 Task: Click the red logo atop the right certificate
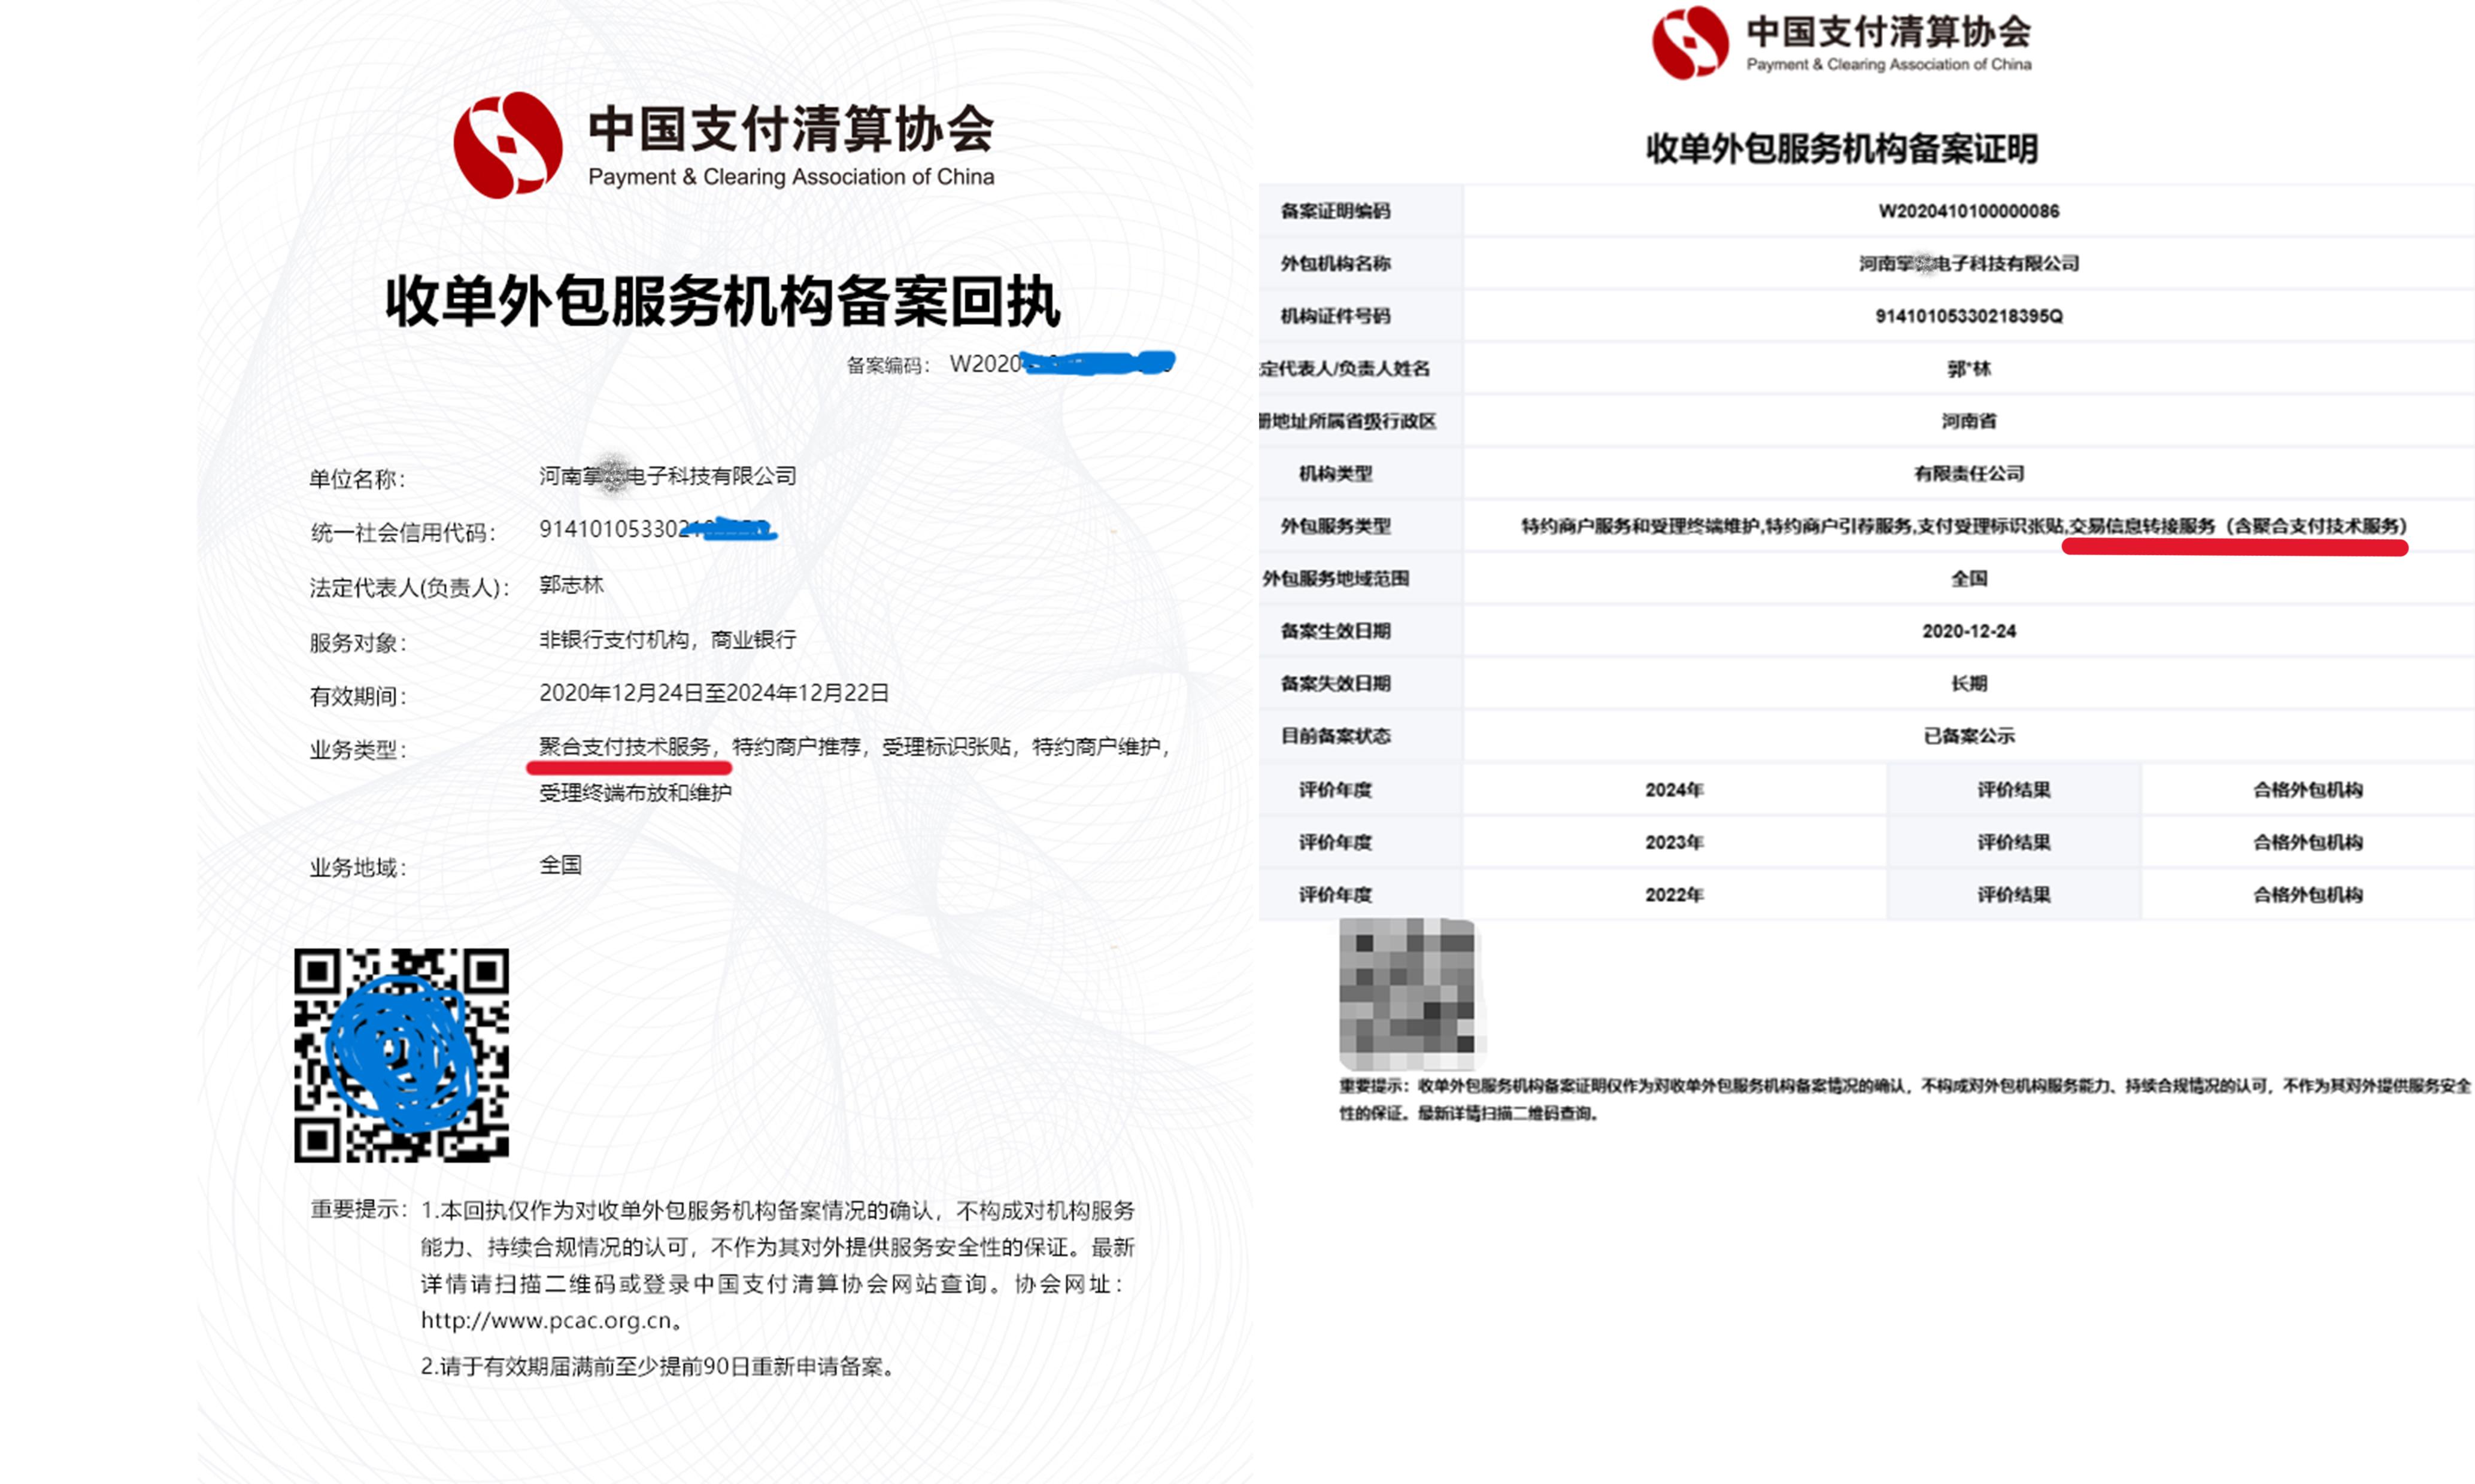coord(1690,43)
